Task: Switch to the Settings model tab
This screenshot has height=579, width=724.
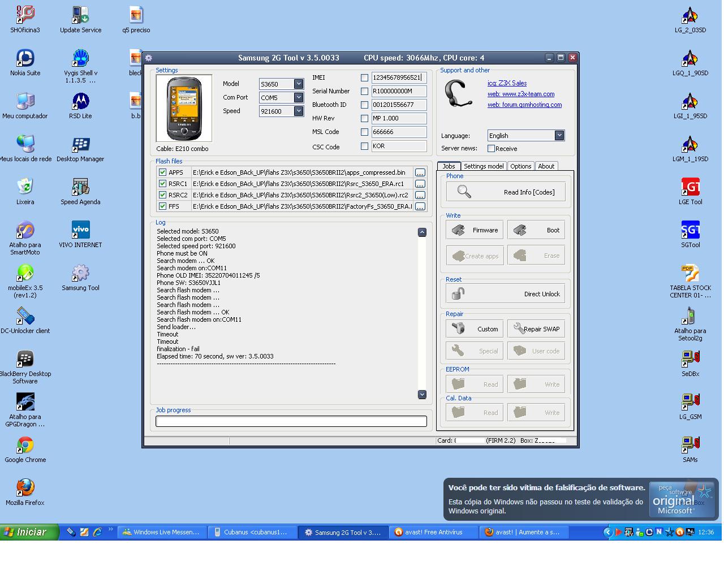Action: point(484,166)
